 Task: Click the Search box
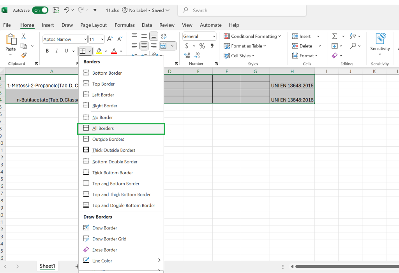(242, 10)
